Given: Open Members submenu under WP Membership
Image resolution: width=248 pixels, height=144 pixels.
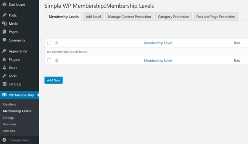Looking at the screenshot, I should 10,104.
